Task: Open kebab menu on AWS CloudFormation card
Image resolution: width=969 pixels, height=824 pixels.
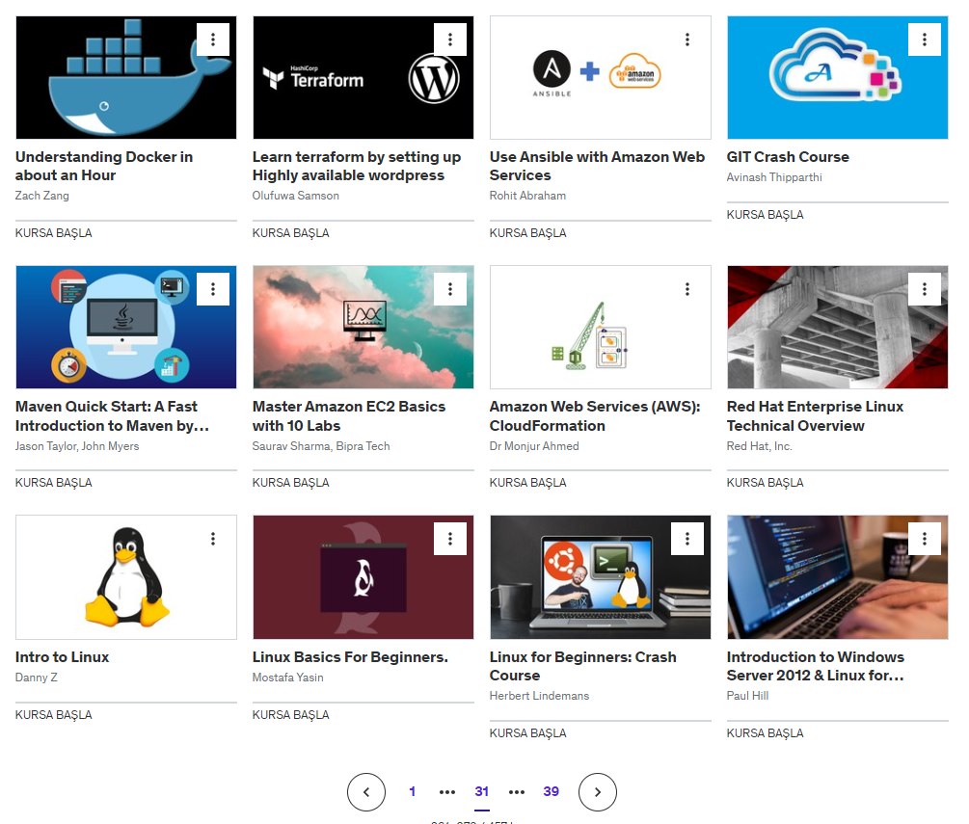Action: tap(687, 289)
